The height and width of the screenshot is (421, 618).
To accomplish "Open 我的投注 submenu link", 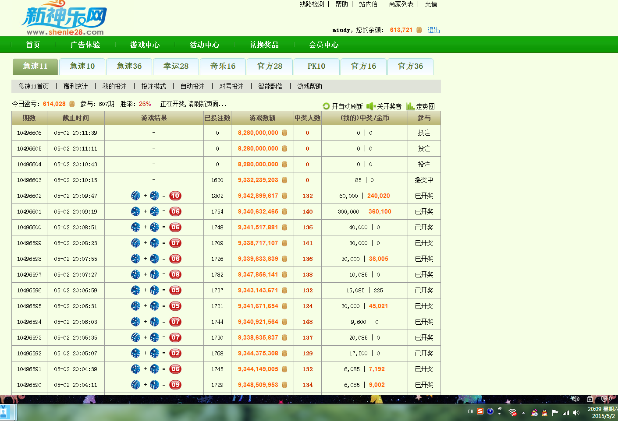I will (114, 86).
